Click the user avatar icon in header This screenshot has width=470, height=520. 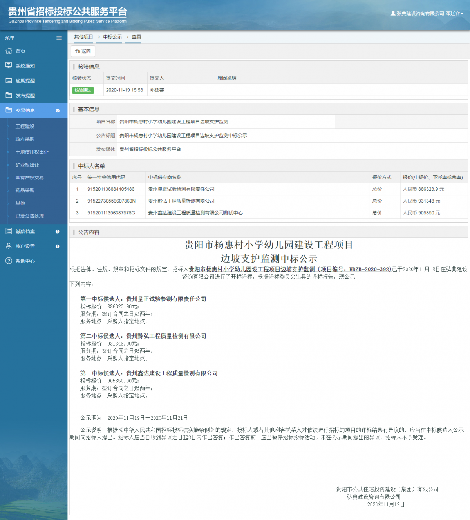click(x=393, y=13)
